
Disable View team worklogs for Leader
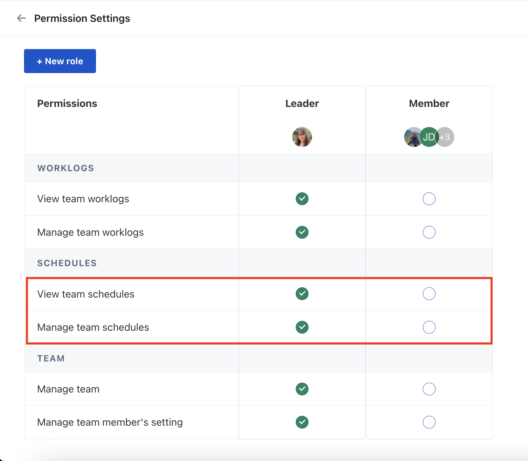pos(302,199)
